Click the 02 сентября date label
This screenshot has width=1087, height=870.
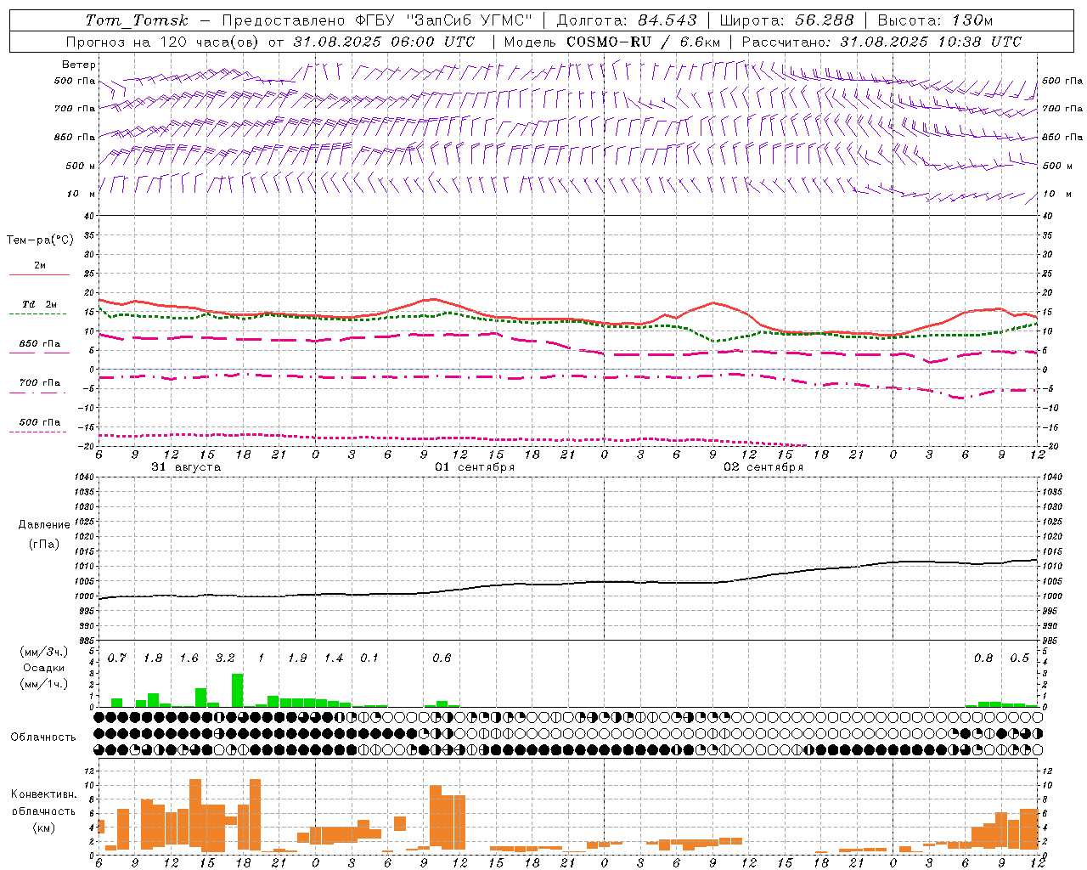(763, 466)
